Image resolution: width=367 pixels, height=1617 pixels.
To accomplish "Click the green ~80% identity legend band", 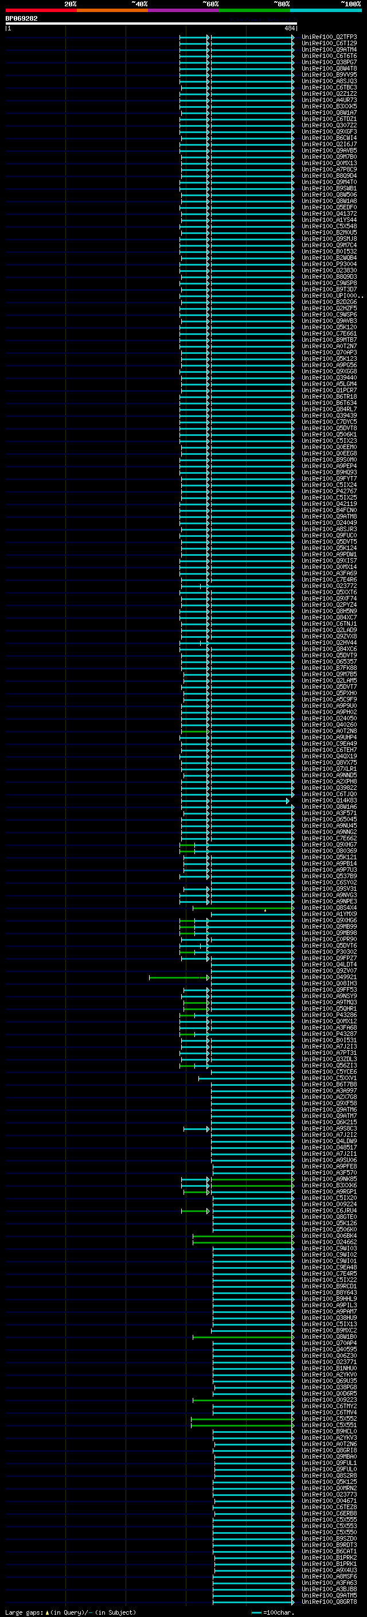I will pos(255,10).
